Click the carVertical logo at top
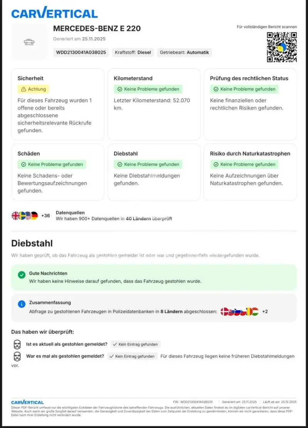This screenshot has height=428, width=308. coord(54,13)
